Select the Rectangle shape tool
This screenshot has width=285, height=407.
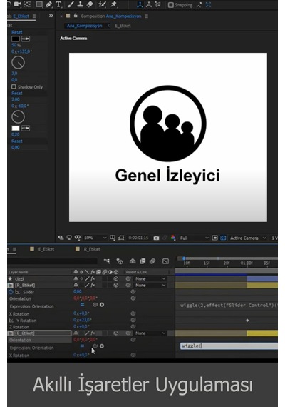pyautogui.click(x=39, y=4)
